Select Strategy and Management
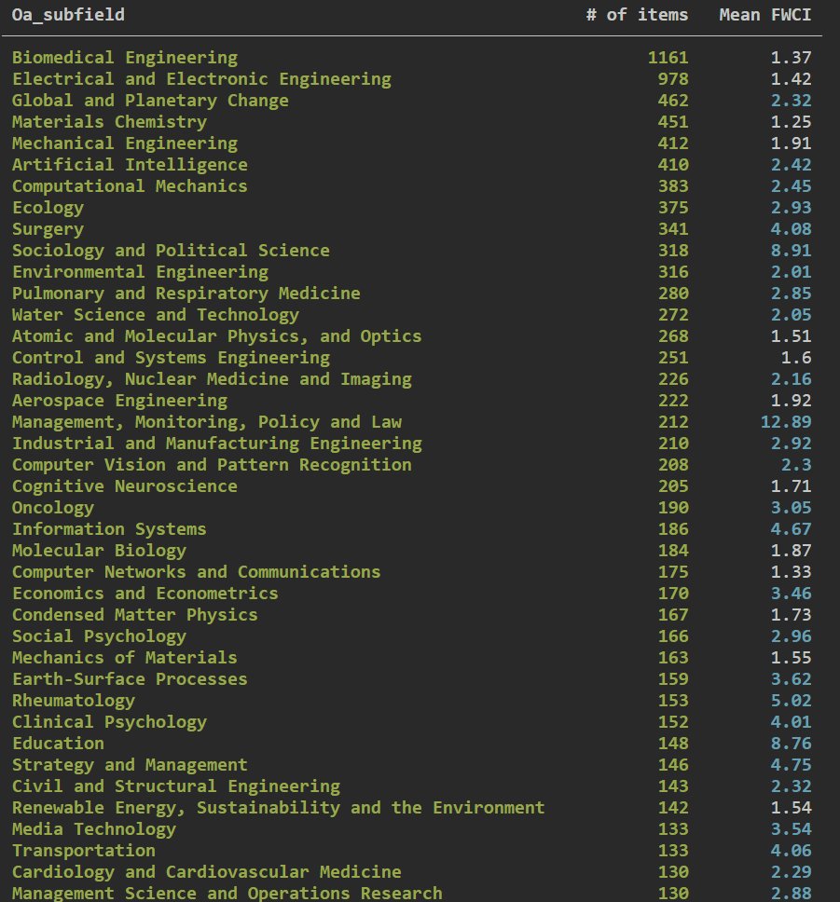 131,764
